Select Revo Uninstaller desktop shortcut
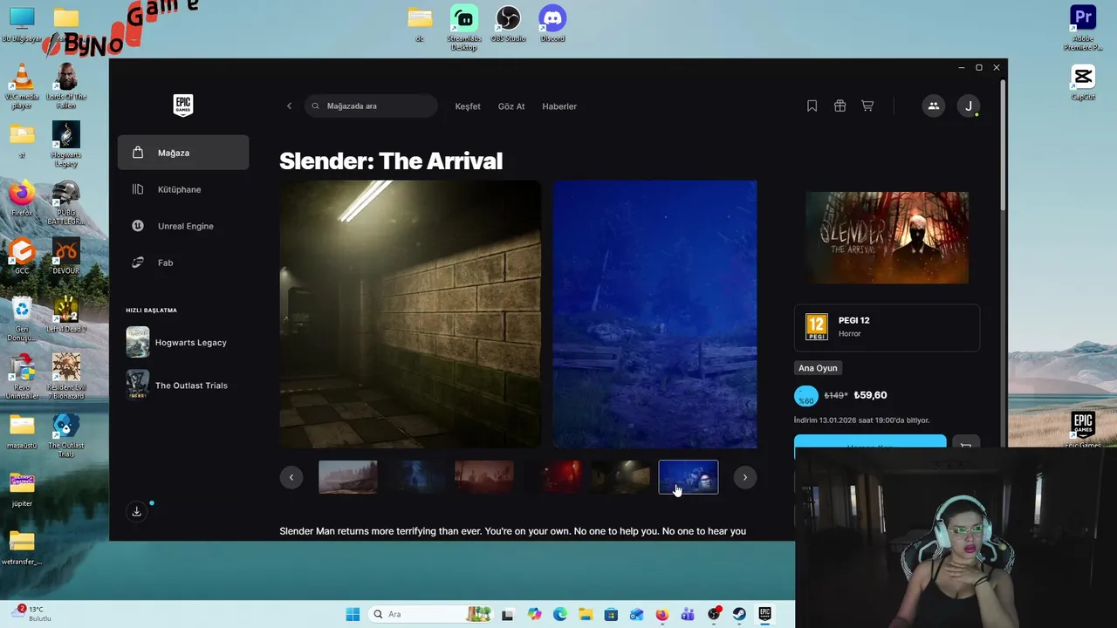Screen dimensions: 1117x628 22,376
